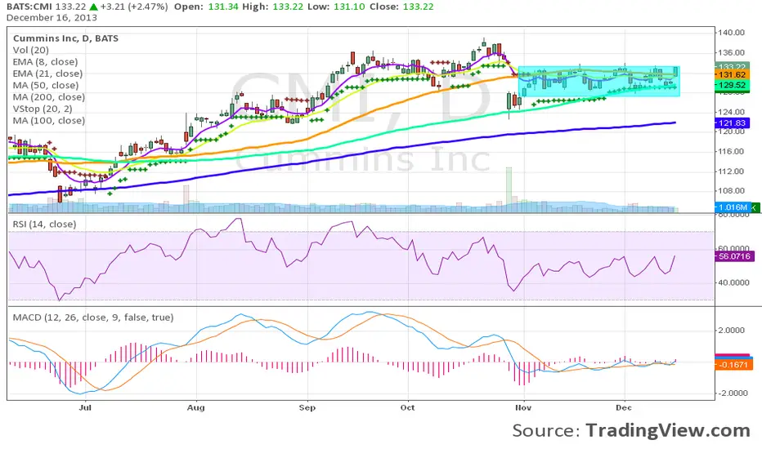Click the 40.0000 RSI axis label

tap(734, 282)
